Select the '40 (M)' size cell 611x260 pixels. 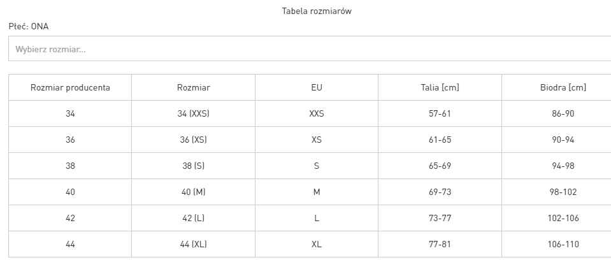click(194, 192)
